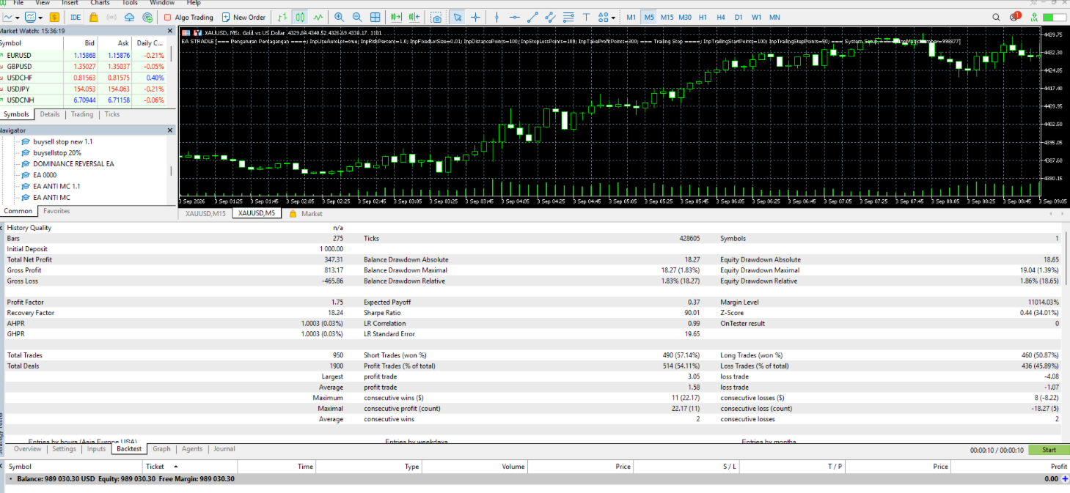Toggle Algo Trading on or off
Image resolution: width=1070 pixels, height=493 pixels.
[188, 17]
